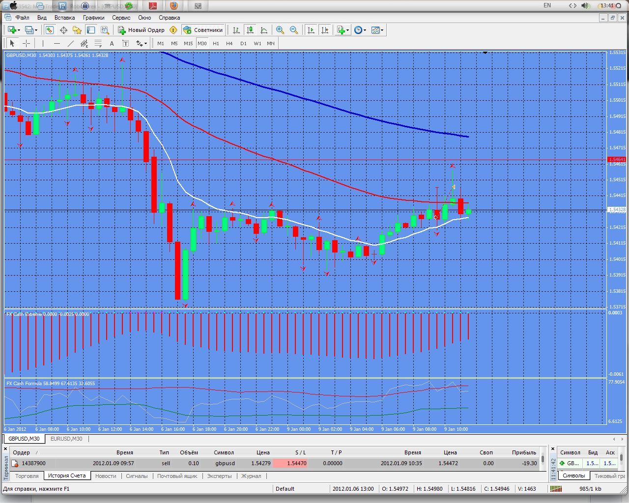
Task: Show the Navigator panel (folder with star)
Action: point(77,30)
